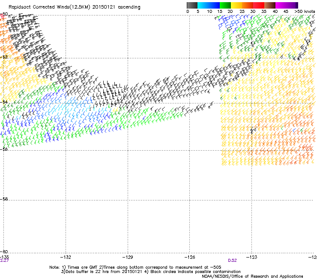Click the date '20150121' in the title

pos(104,7)
